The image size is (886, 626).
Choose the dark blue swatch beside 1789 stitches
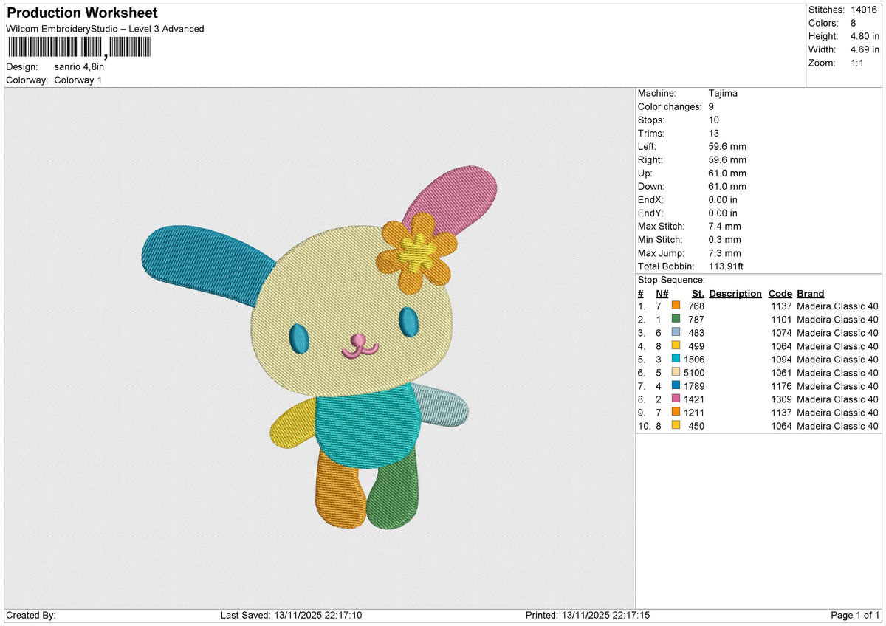(676, 386)
